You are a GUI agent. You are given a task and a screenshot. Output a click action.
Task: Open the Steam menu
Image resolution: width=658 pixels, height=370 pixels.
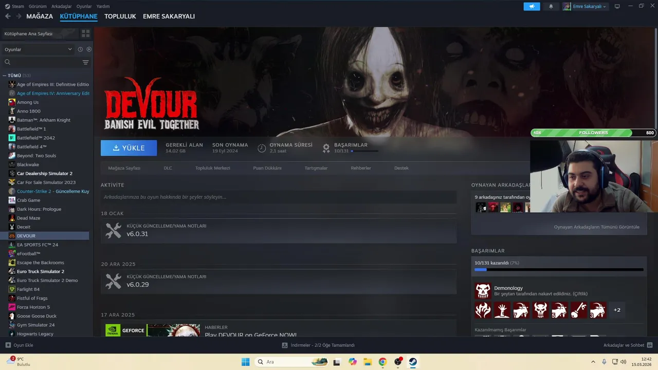[x=14, y=6]
